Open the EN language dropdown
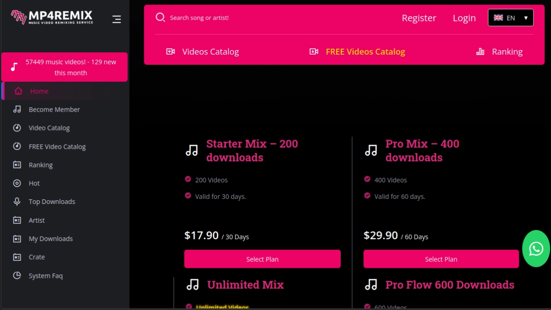 511,17
